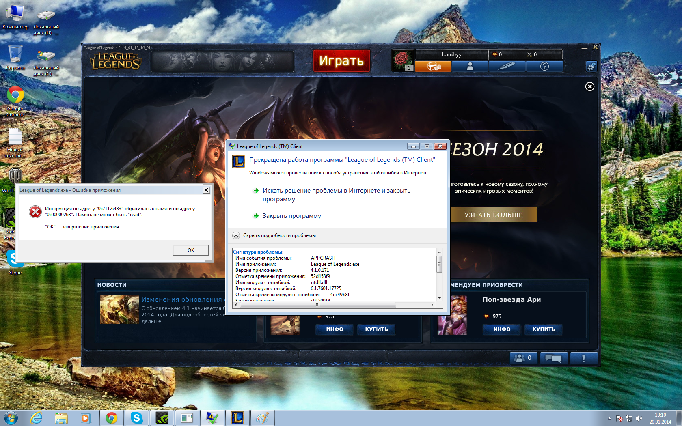The width and height of the screenshot is (682, 426).
Task: Click vertical scrollbar up arrow in details
Action: click(439, 252)
